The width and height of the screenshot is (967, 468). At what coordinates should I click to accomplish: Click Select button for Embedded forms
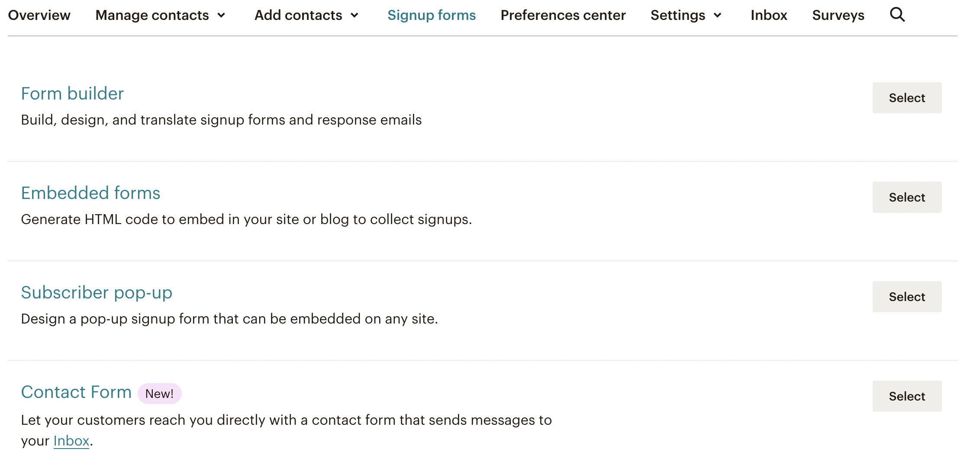click(907, 197)
